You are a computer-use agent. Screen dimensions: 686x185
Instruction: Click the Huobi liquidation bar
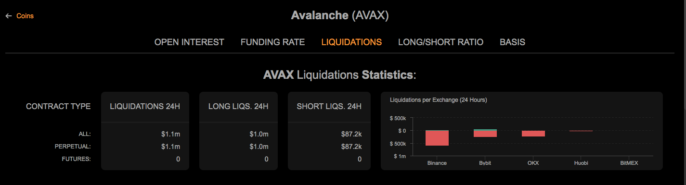coord(581,131)
